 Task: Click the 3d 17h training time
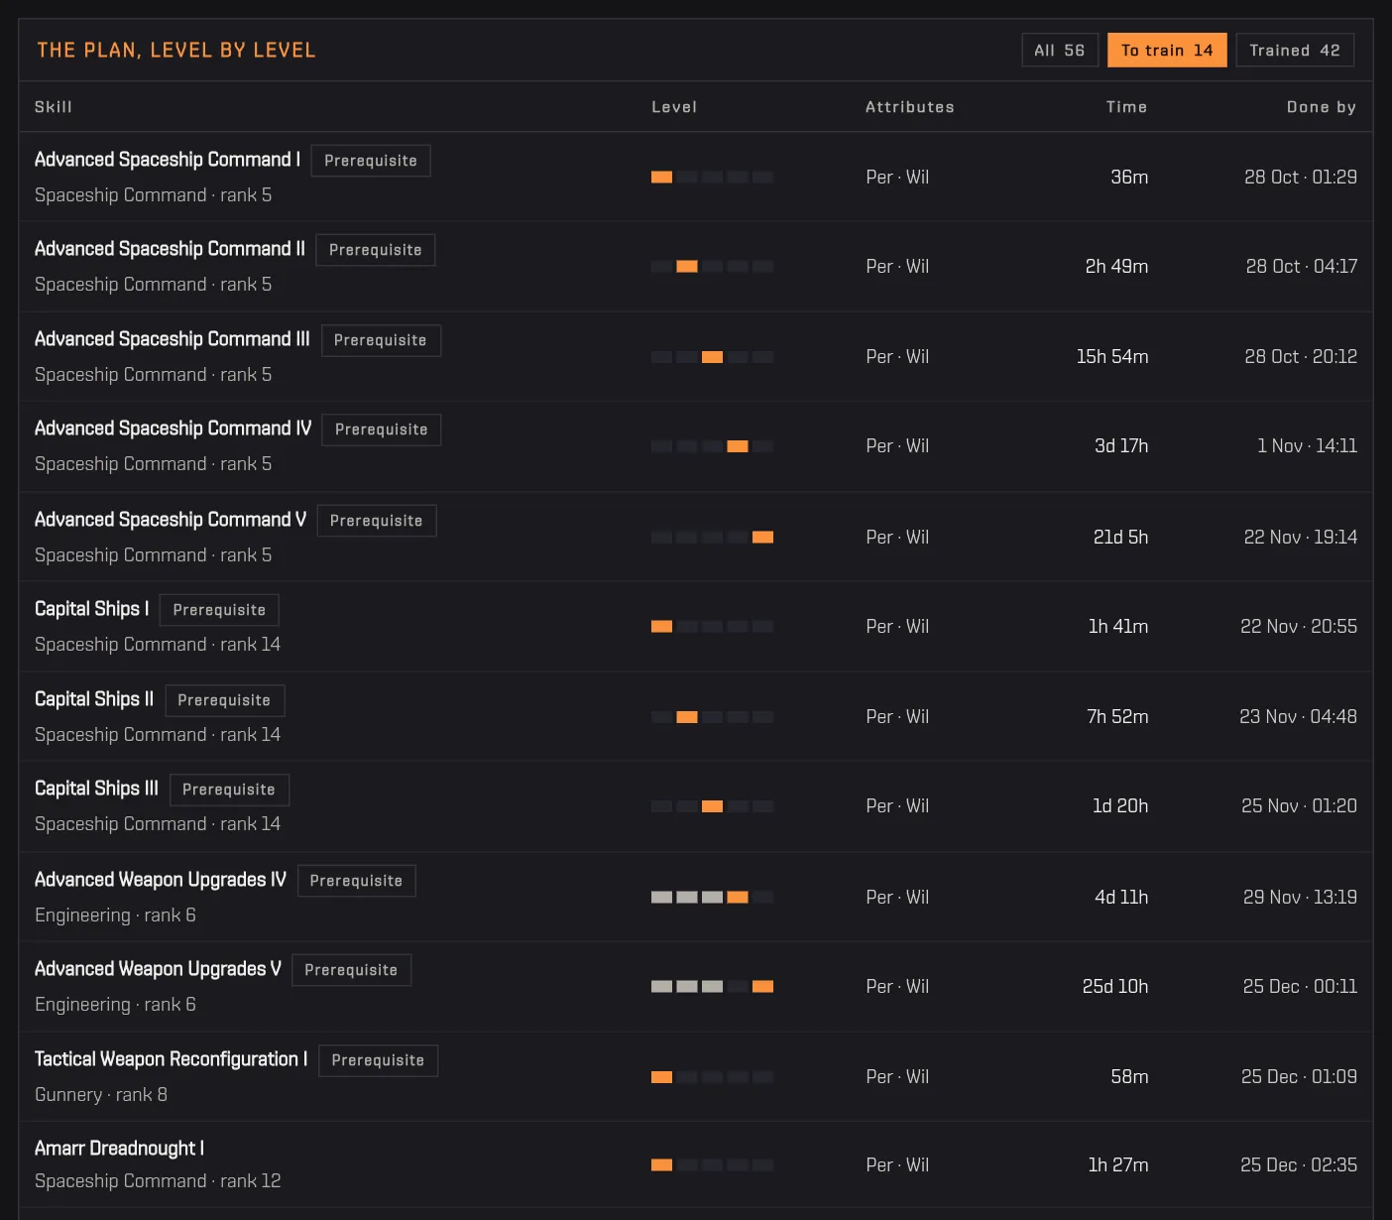click(x=1121, y=446)
